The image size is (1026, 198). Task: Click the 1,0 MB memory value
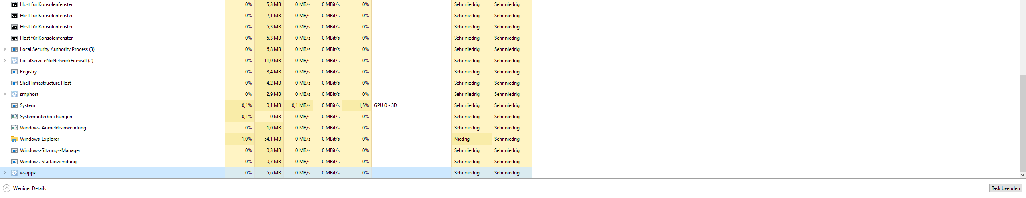(x=274, y=128)
